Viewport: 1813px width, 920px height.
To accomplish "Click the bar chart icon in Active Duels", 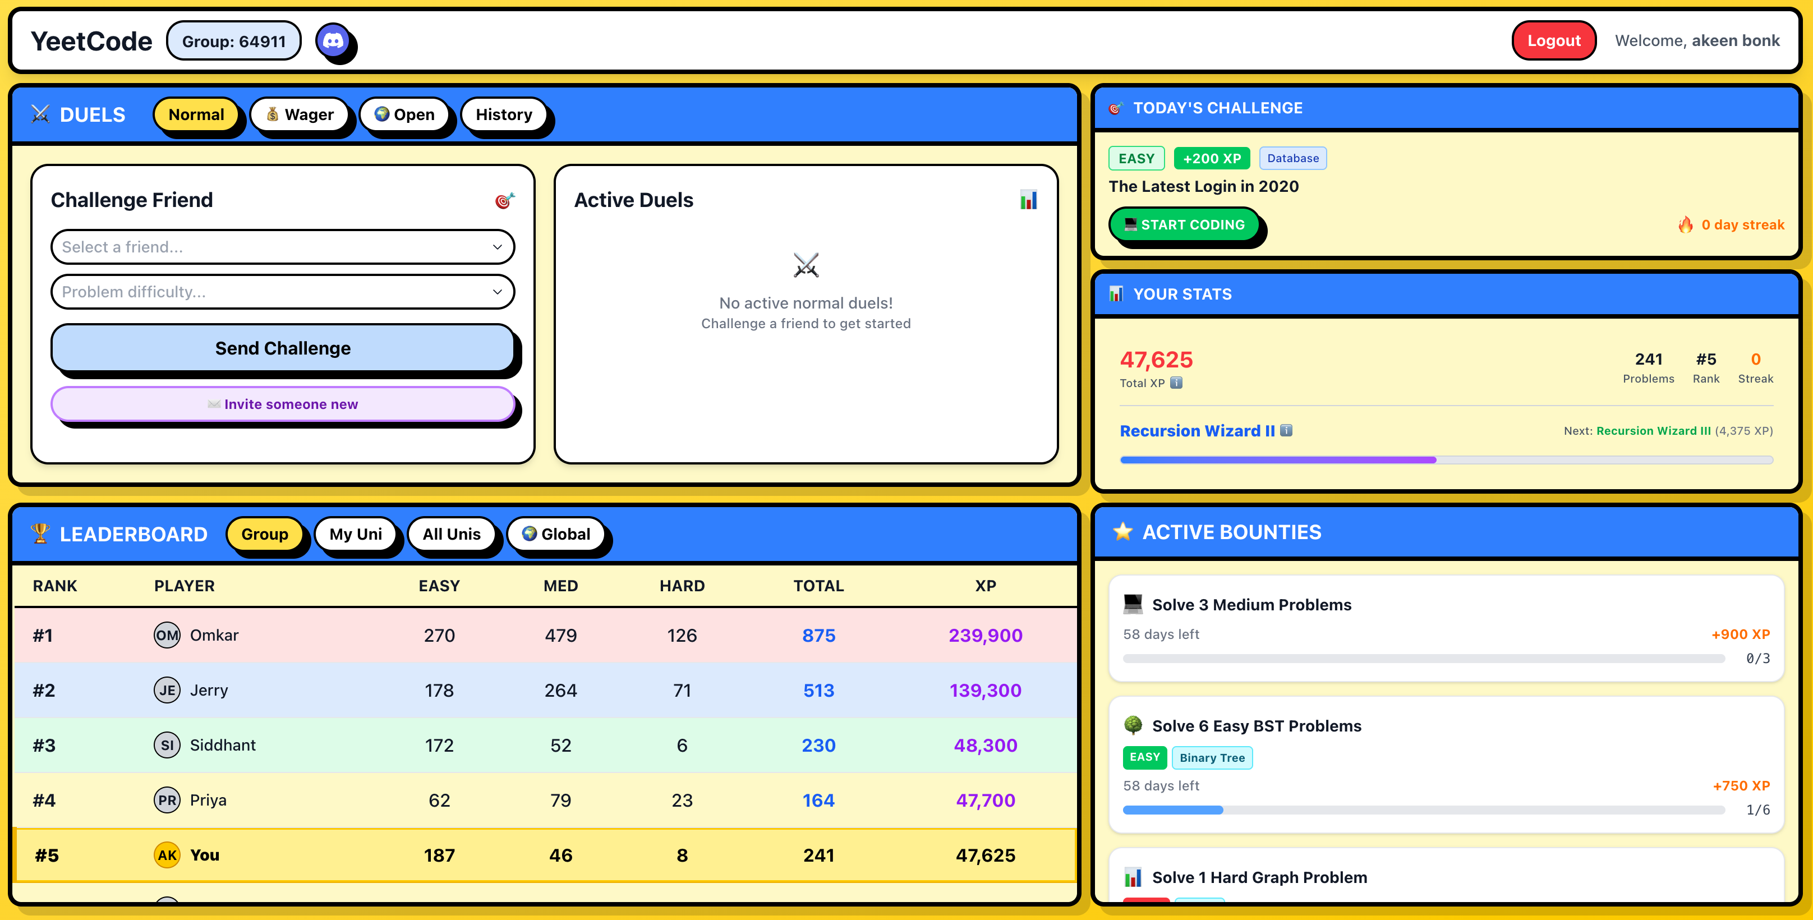I will tap(1028, 200).
